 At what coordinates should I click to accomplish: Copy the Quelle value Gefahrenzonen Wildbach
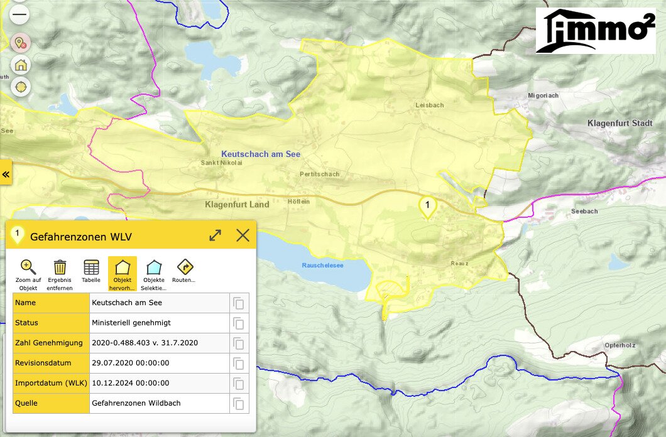pyautogui.click(x=239, y=404)
